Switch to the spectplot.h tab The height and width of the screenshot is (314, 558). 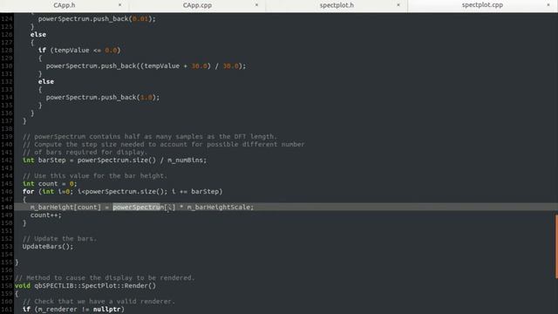[x=337, y=5]
